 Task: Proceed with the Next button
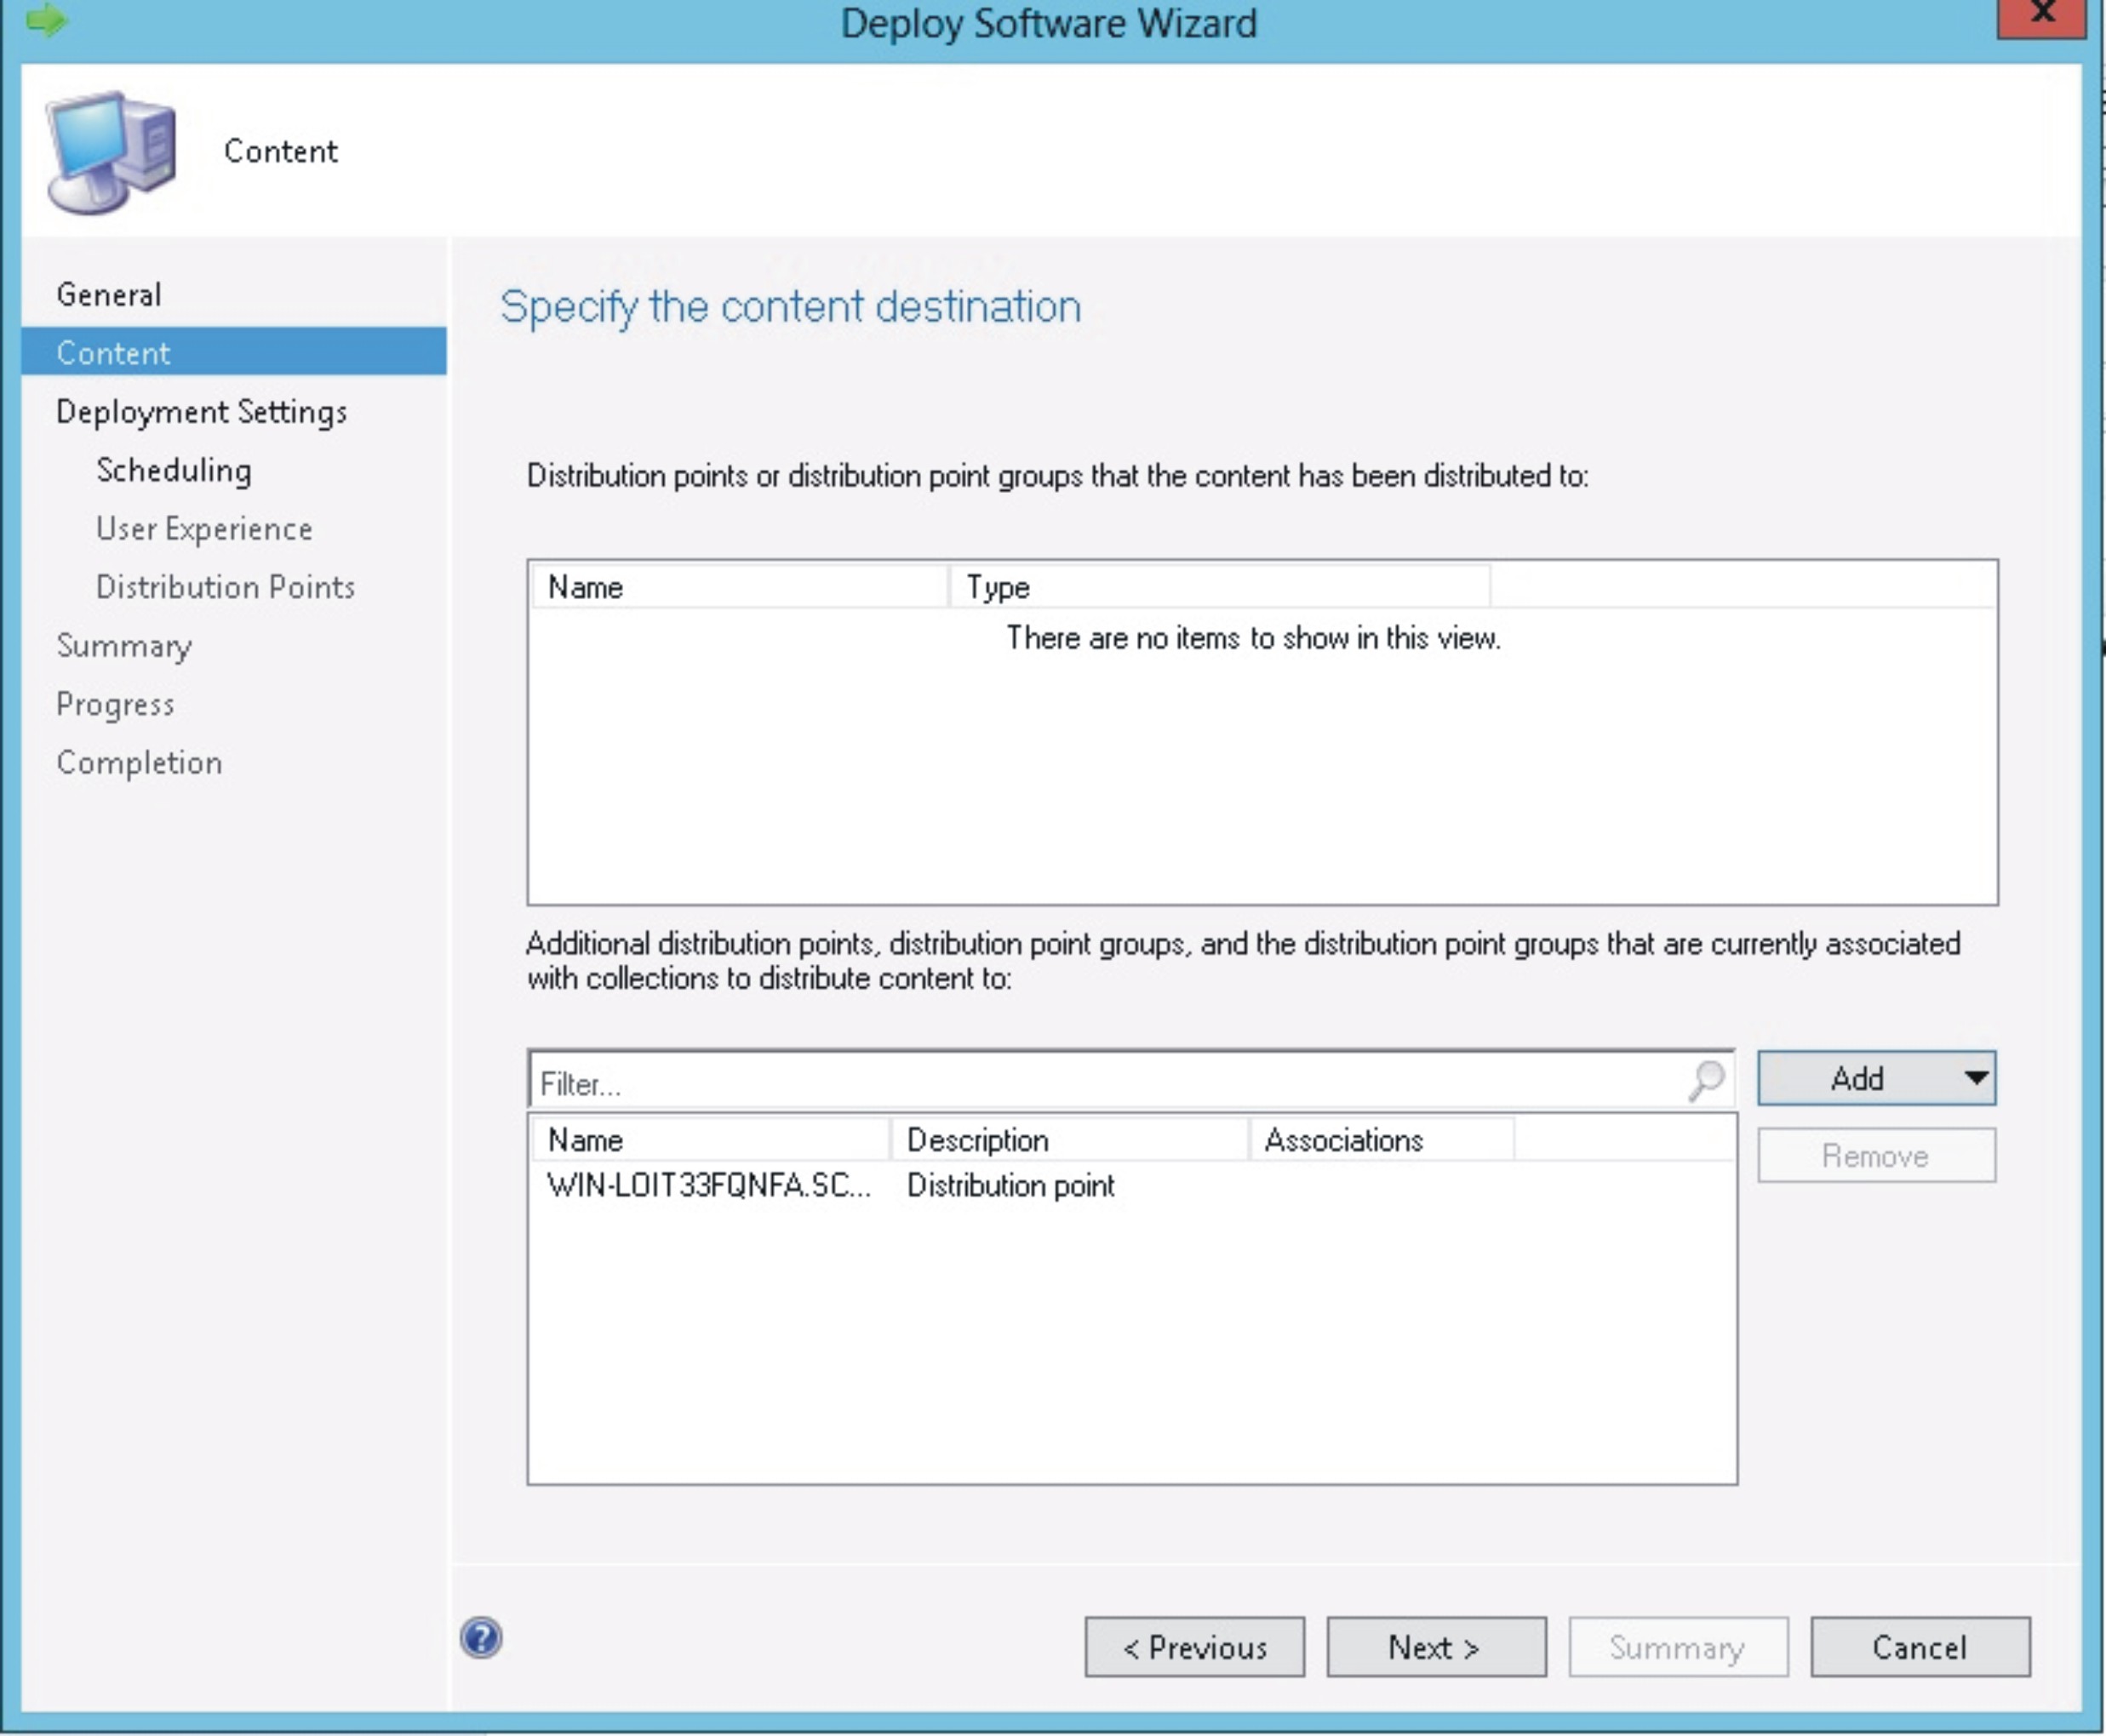tap(1436, 1647)
